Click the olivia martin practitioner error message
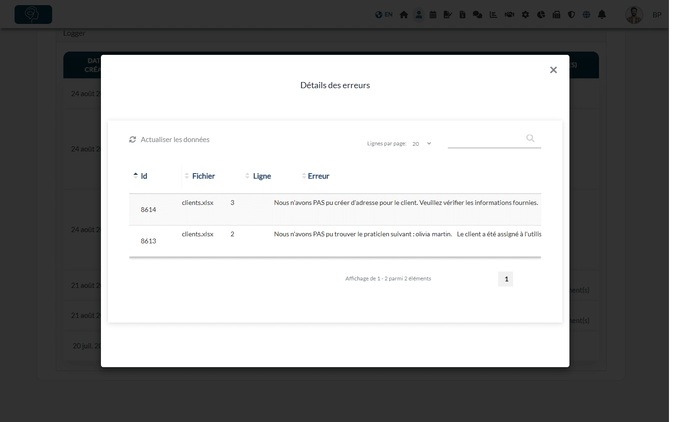This screenshot has height=422, width=676. (x=407, y=234)
